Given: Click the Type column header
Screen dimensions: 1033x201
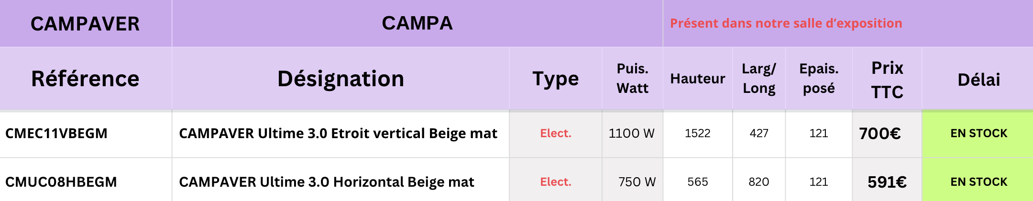Looking at the screenshot, I should tap(555, 79).
